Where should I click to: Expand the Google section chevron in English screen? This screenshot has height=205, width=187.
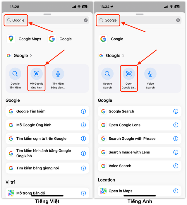coord(123,56)
